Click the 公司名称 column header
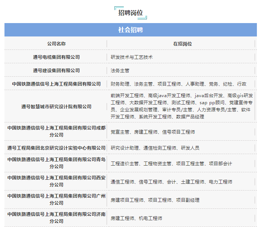 click(x=56, y=44)
